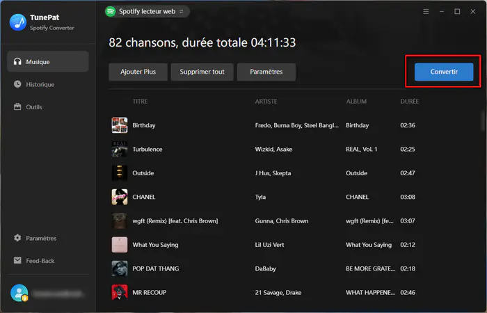Image resolution: width=487 pixels, height=313 pixels.
Task: Select the song title Turbulence
Action: pos(147,149)
